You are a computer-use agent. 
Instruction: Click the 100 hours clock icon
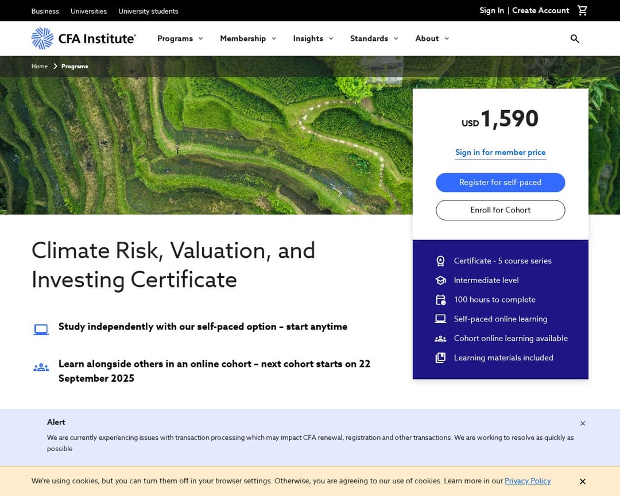point(440,299)
